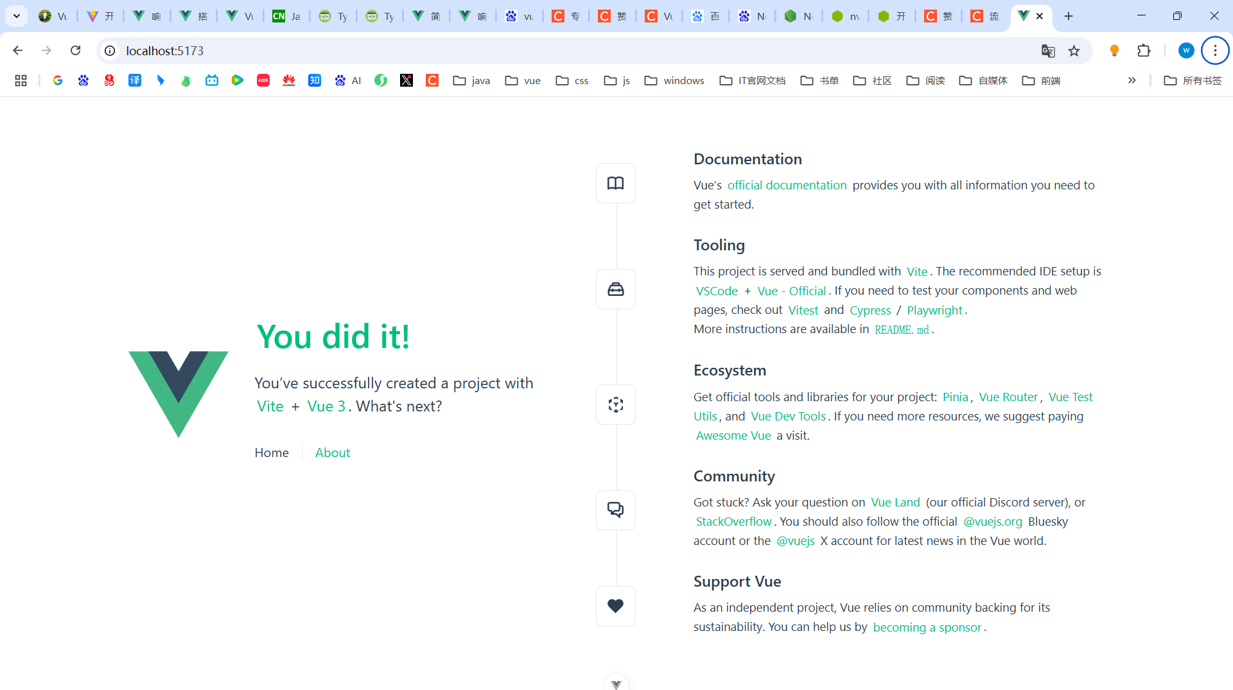Click the Tooling toolbox icon
Screen dimensions: 1233x690
(x=615, y=289)
